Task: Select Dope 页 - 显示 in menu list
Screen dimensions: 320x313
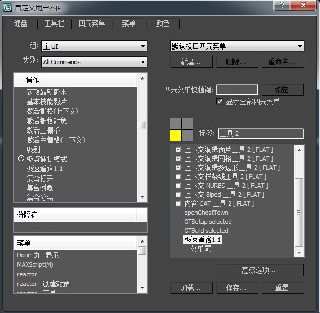Action: click(x=38, y=255)
